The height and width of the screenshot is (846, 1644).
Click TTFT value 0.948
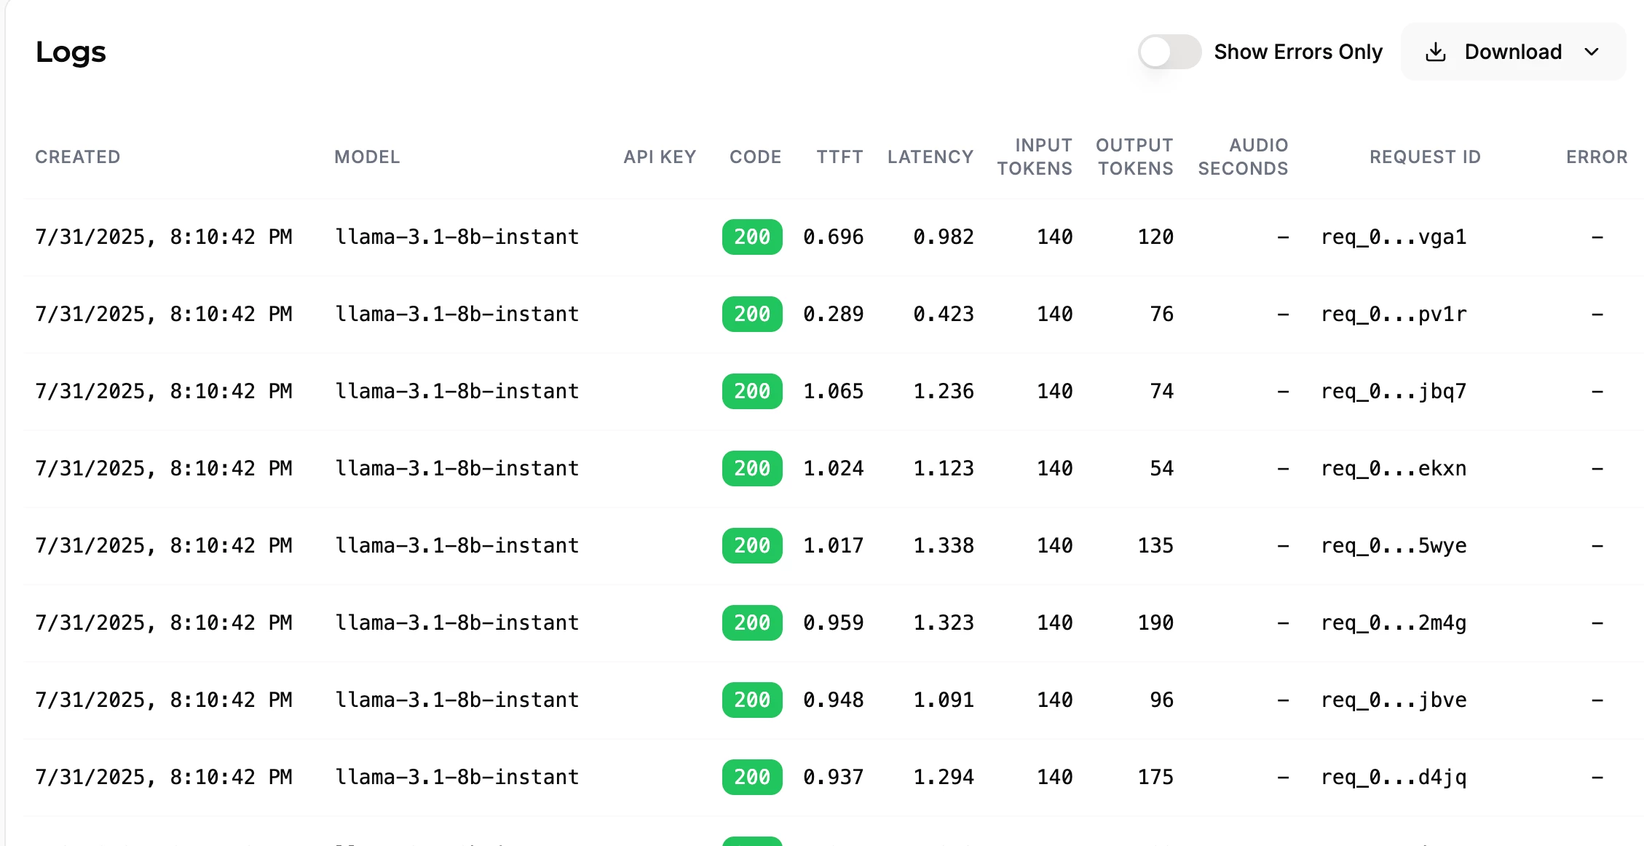point(833,700)
